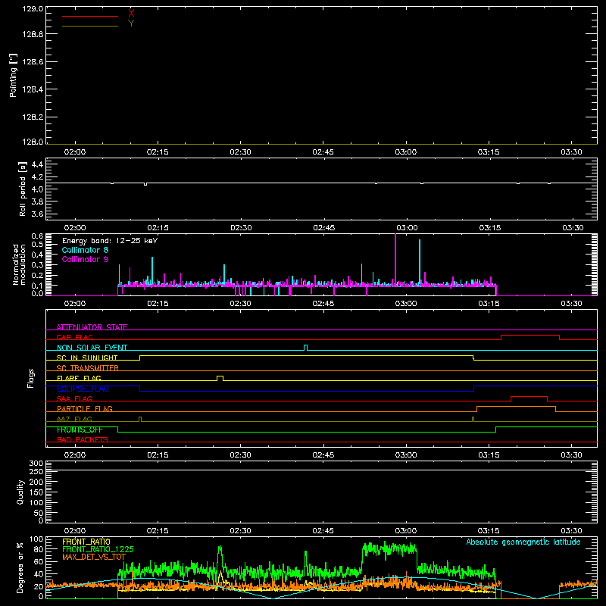Viewport: 606px width, 606px height.
Task: Click the FRONTS_OFF flag label
Action: 80,430
